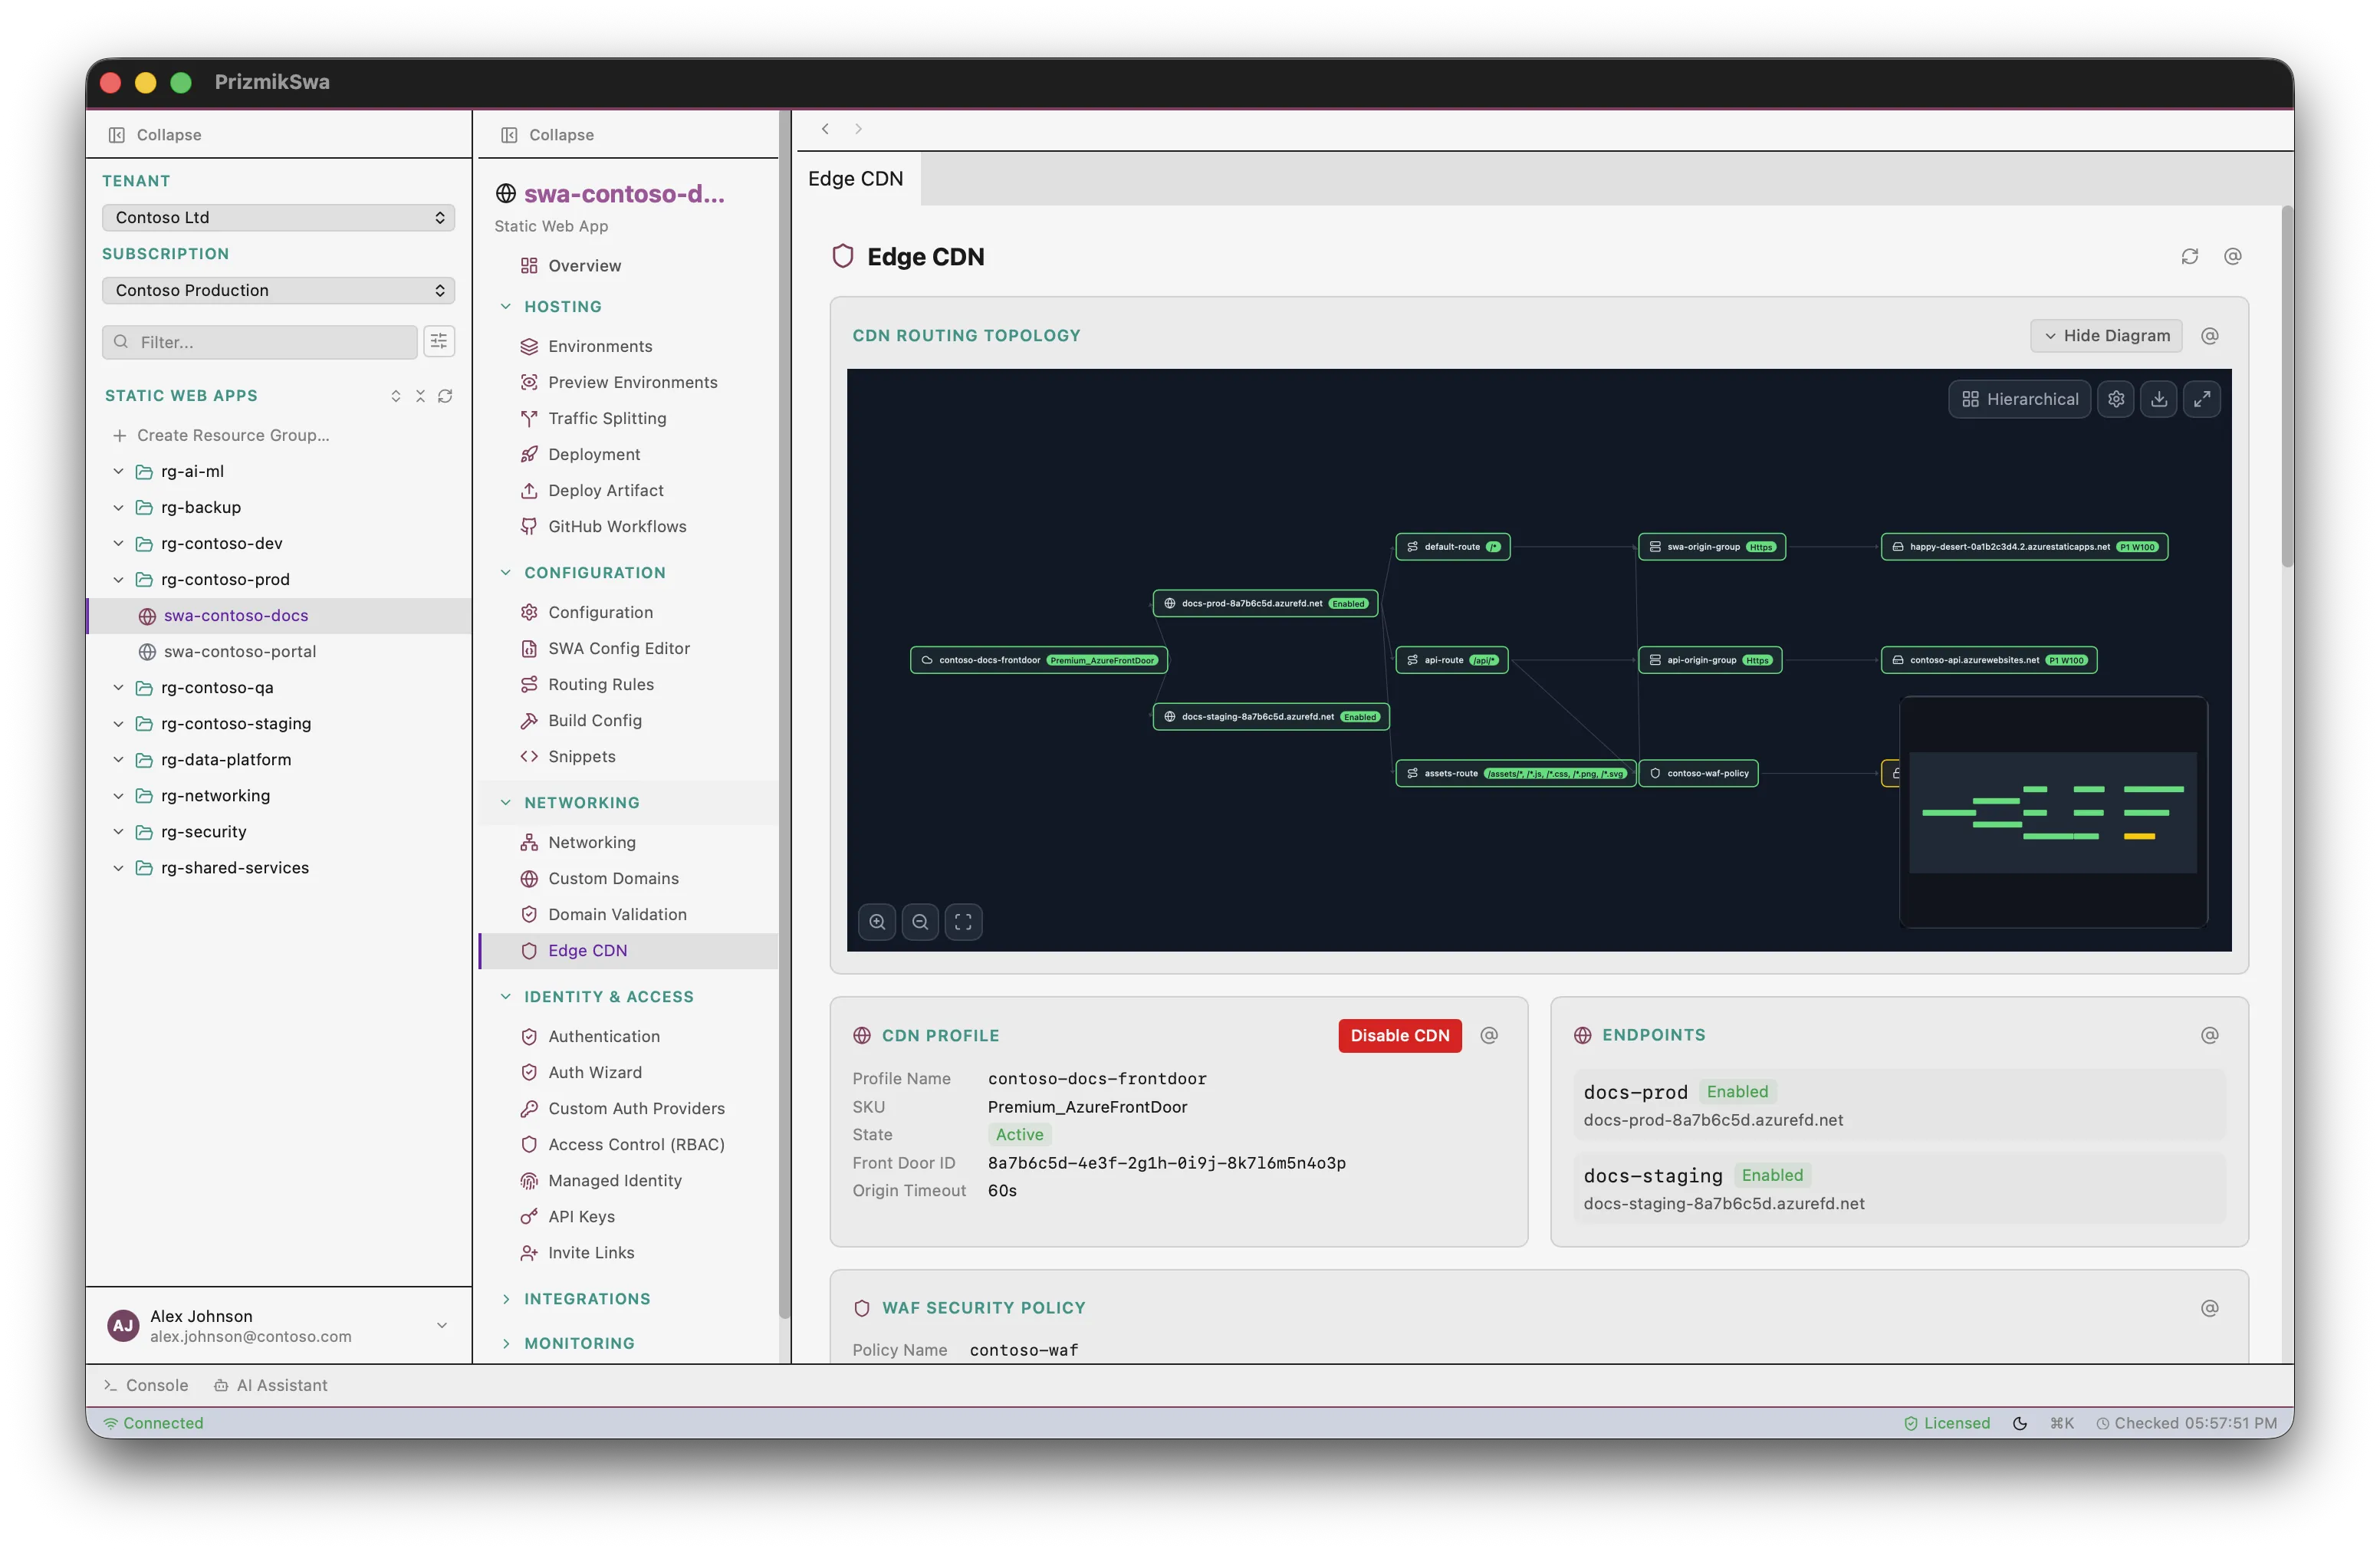Zoom in on the CDN routing diagram

[x=877, y=921]
